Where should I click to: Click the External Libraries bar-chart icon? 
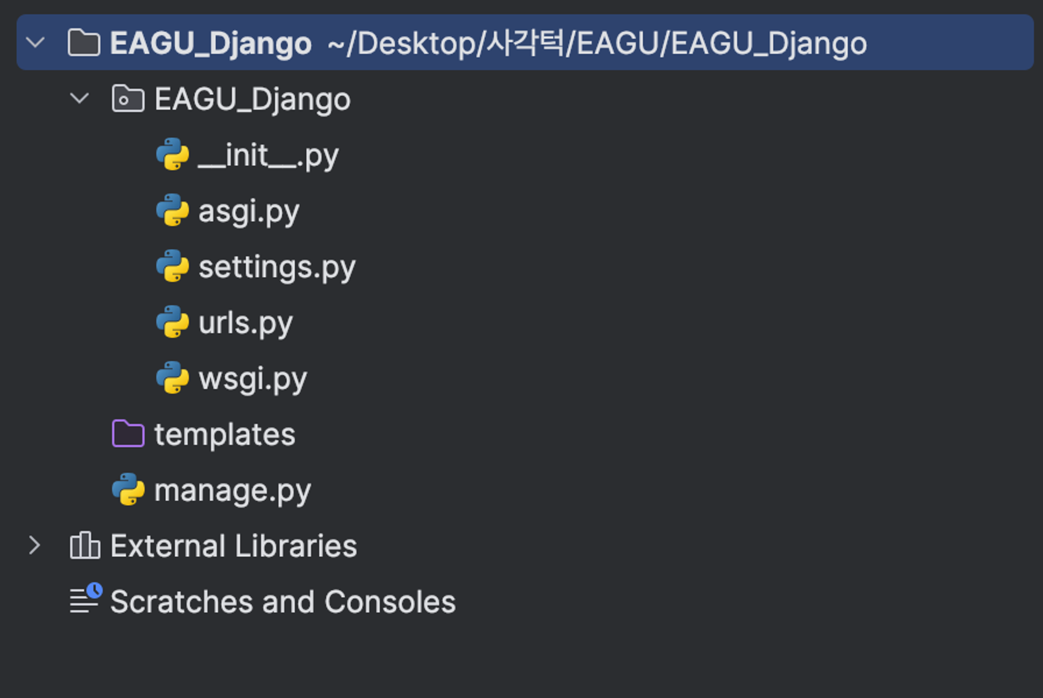coord(85,546)
